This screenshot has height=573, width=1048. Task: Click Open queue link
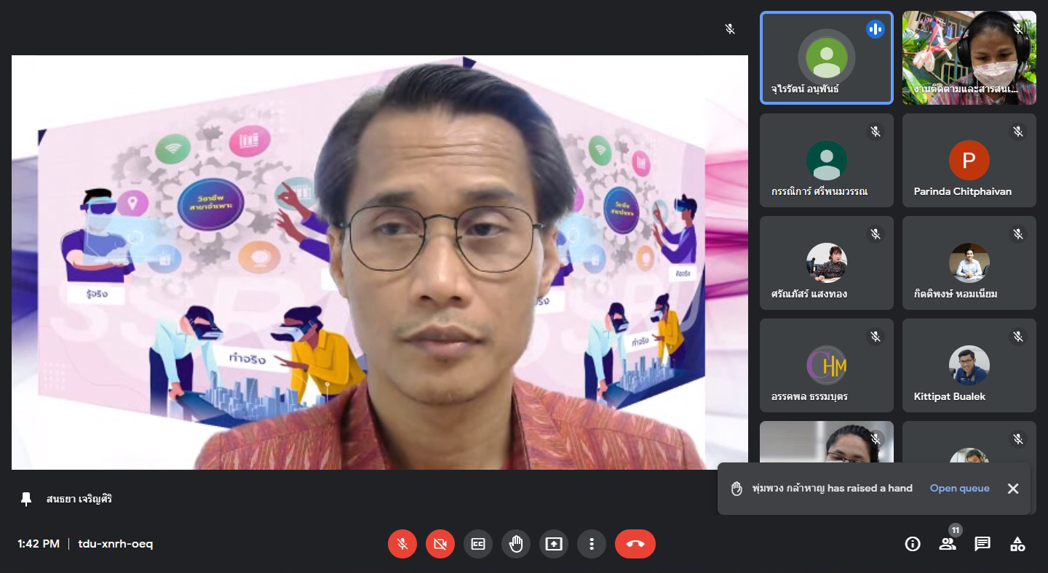point(959,489)
